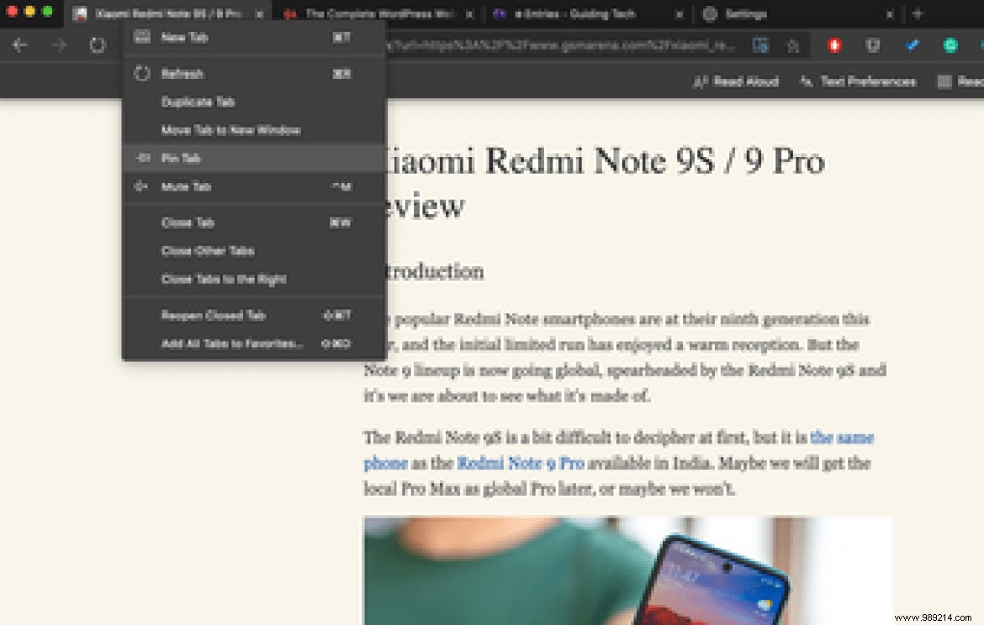Click the red extension icon in the toolbar
The height and width of the screenshot is (625, 984).
(835, 45)
